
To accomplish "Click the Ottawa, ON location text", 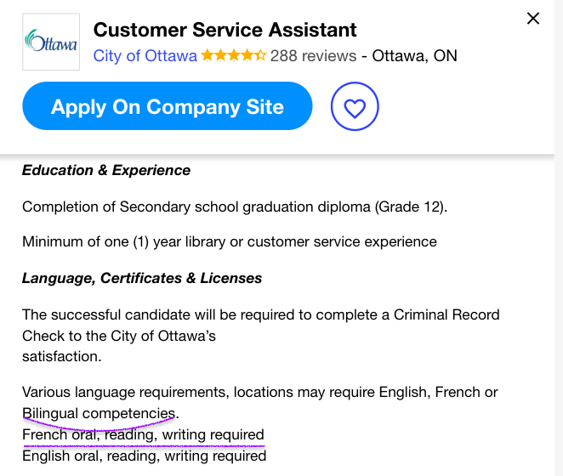I will click(x=414, y=56).
